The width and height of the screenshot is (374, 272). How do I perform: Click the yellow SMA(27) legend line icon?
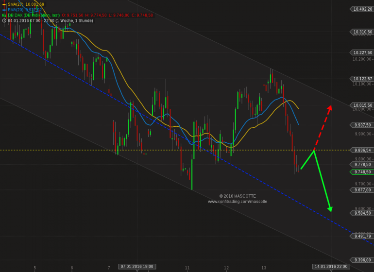(4, 4)
